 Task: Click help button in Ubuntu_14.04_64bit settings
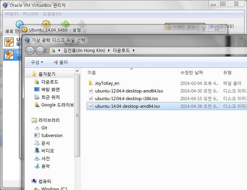[x=203, y=28]
